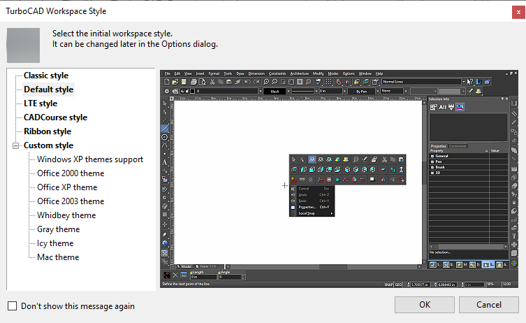The image size is (526, 323).
Task: Select the Icy theme
Action: [x=55, y=243]
